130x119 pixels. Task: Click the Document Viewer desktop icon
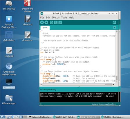[x=28, y=6]
